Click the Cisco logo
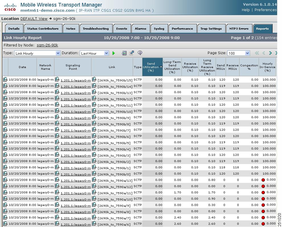 10,7
